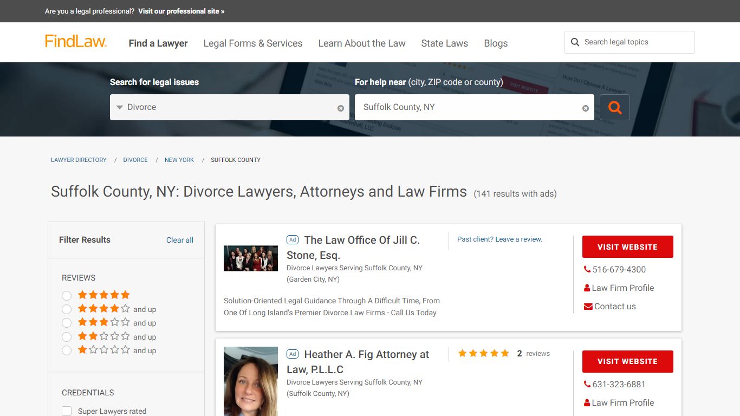Viewport: 740px width, 416px height.
Task: Open Heather Fig Law Firm Profile person icon
Action: click(x=587, y=403)
